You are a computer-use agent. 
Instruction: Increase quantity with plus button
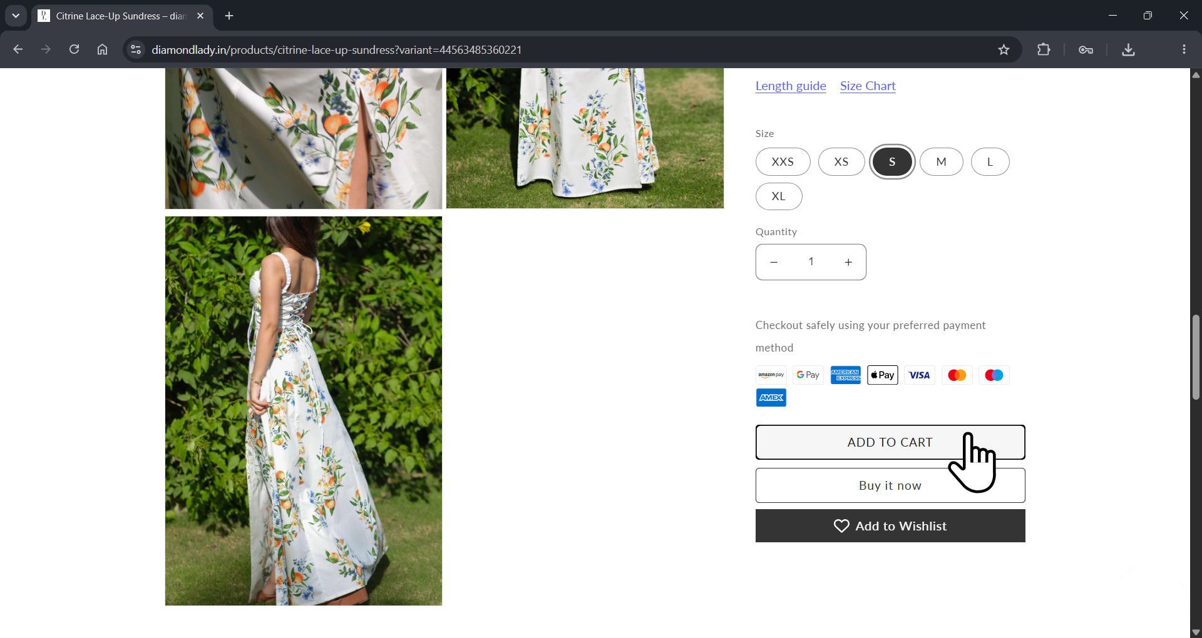click(848, 262)
